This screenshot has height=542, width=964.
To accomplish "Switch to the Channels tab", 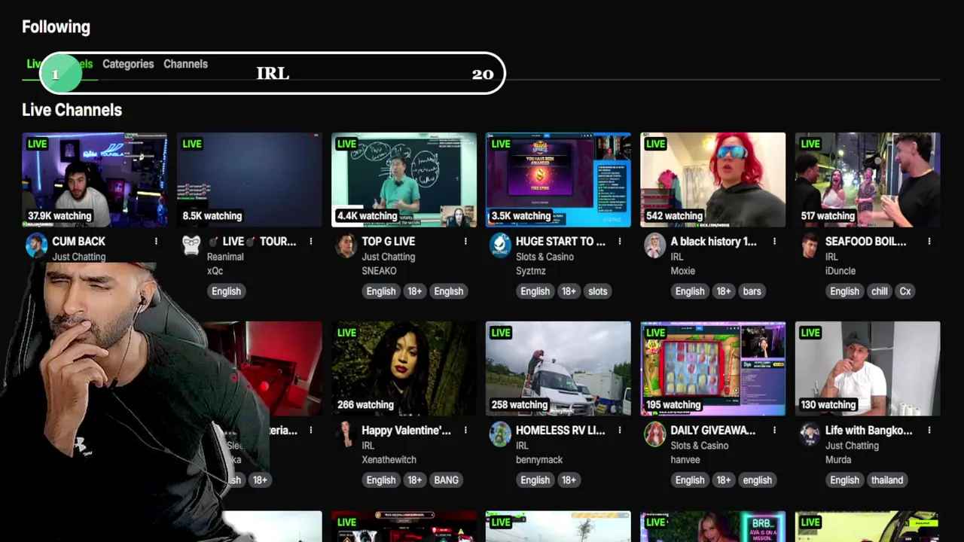I will click(185, 64).
